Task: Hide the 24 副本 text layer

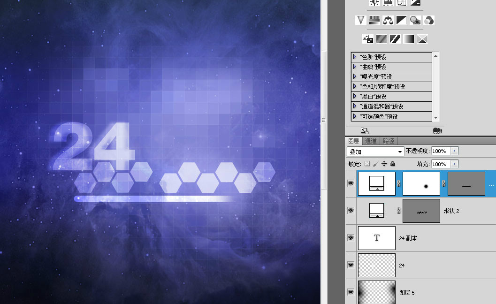Action: (x=351, y=238)
